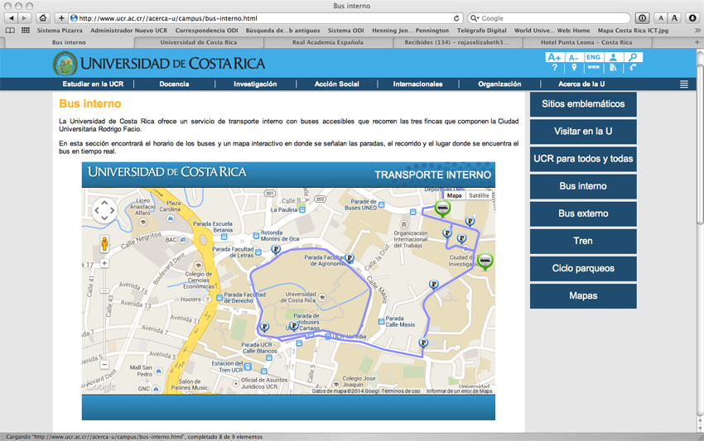Open Internacionales menu
704x441 pixels.
point(418,84)
